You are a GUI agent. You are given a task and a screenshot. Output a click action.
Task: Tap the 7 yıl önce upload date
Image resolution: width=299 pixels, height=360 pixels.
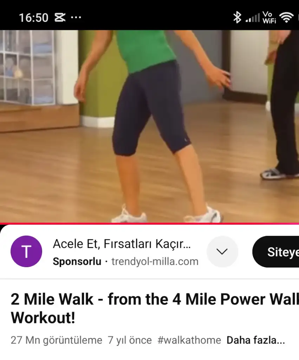click(x=130, y=340)
